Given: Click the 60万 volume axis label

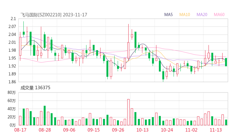Looking at the screenshot, I should (x=12, y=101).
